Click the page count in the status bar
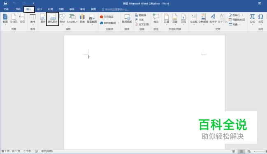This screenshot has height=154, width=267. pyautogui.click(x=11, y=151)
